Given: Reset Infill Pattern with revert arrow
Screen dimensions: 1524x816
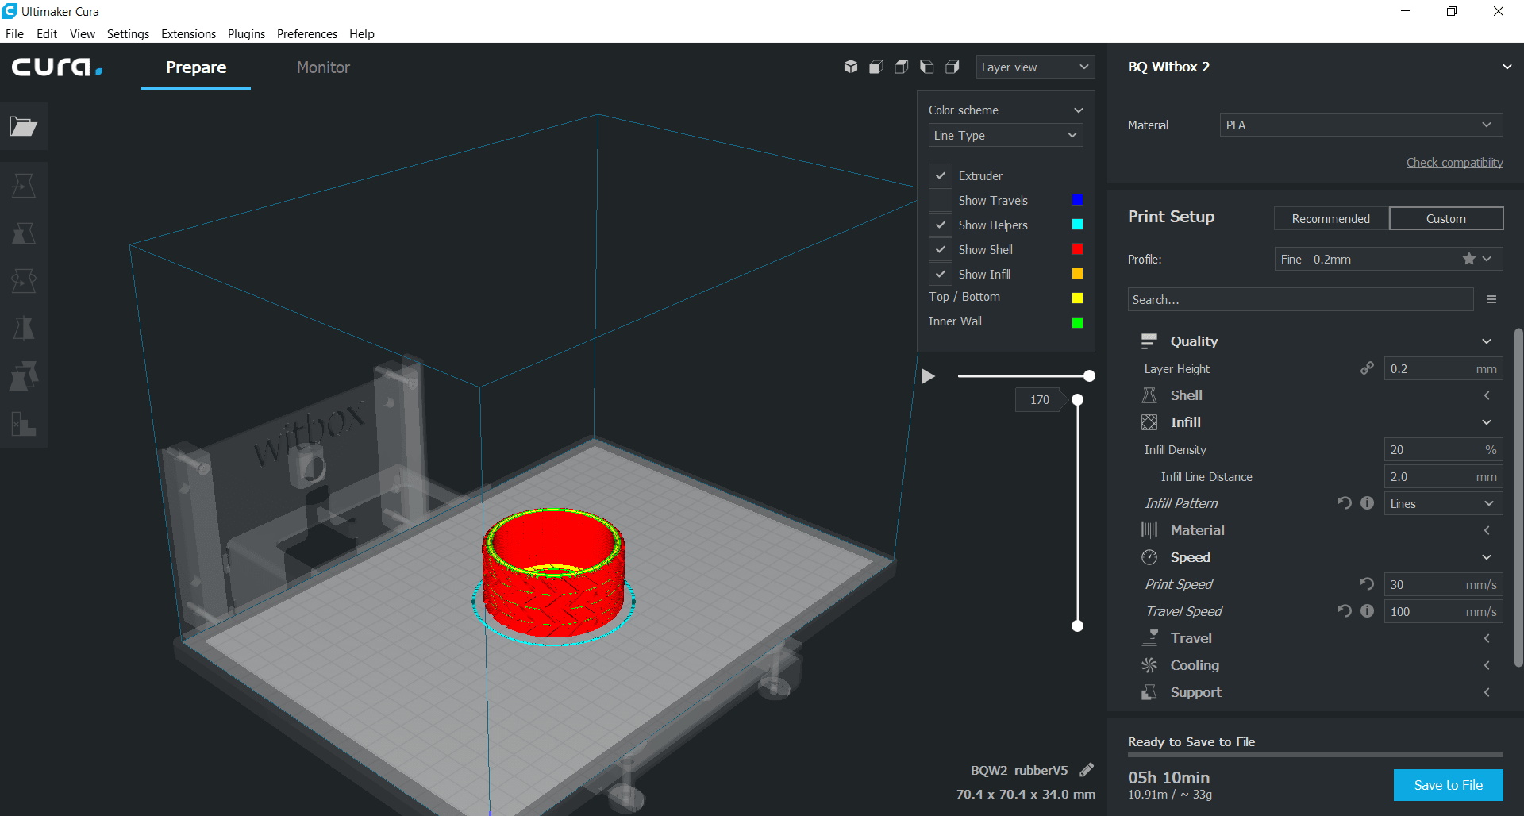Looking at the screenshot, I should 1345,502.
